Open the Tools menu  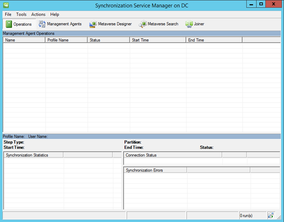21,14
